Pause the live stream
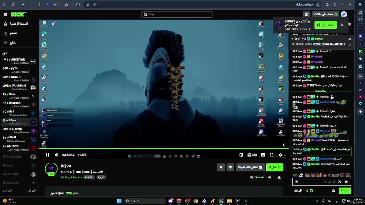The height and width of the screenshot is (205, 365). click(48, 155)
